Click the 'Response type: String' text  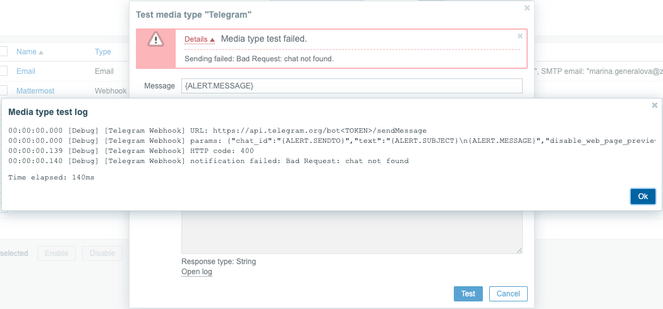click(219, 262)
